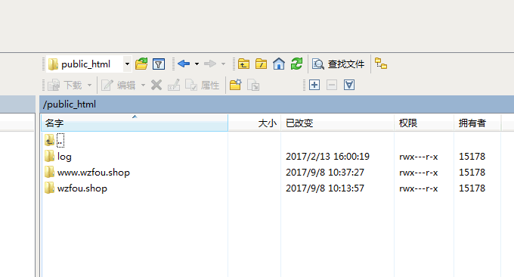The image size is (514, 277).
Task: Create a new folder icon
Action: [x=235, y=85]
